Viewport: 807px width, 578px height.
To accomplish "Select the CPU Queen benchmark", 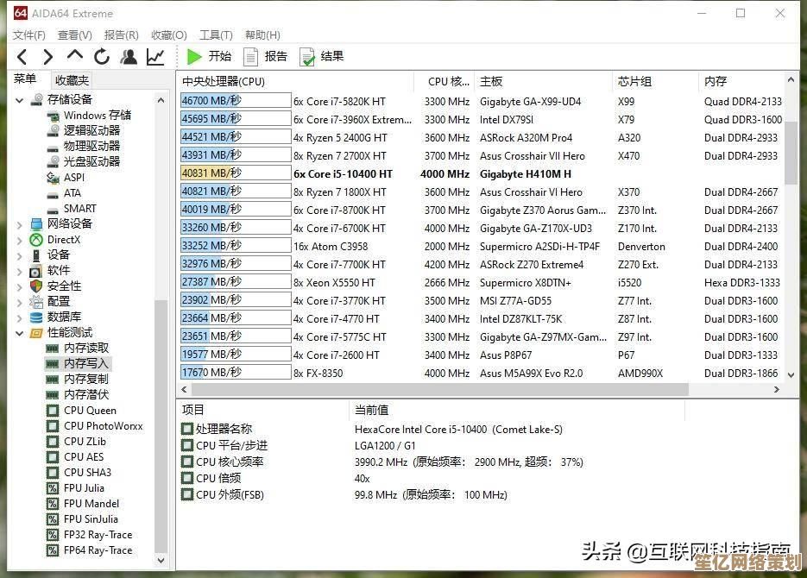I will [x=89, y=411].
